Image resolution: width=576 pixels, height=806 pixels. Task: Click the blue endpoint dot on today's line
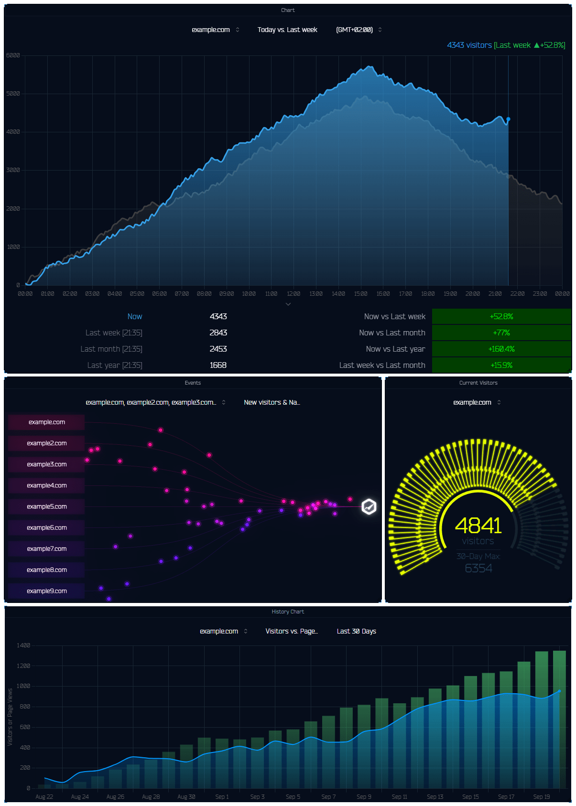[x=508, y=119]
